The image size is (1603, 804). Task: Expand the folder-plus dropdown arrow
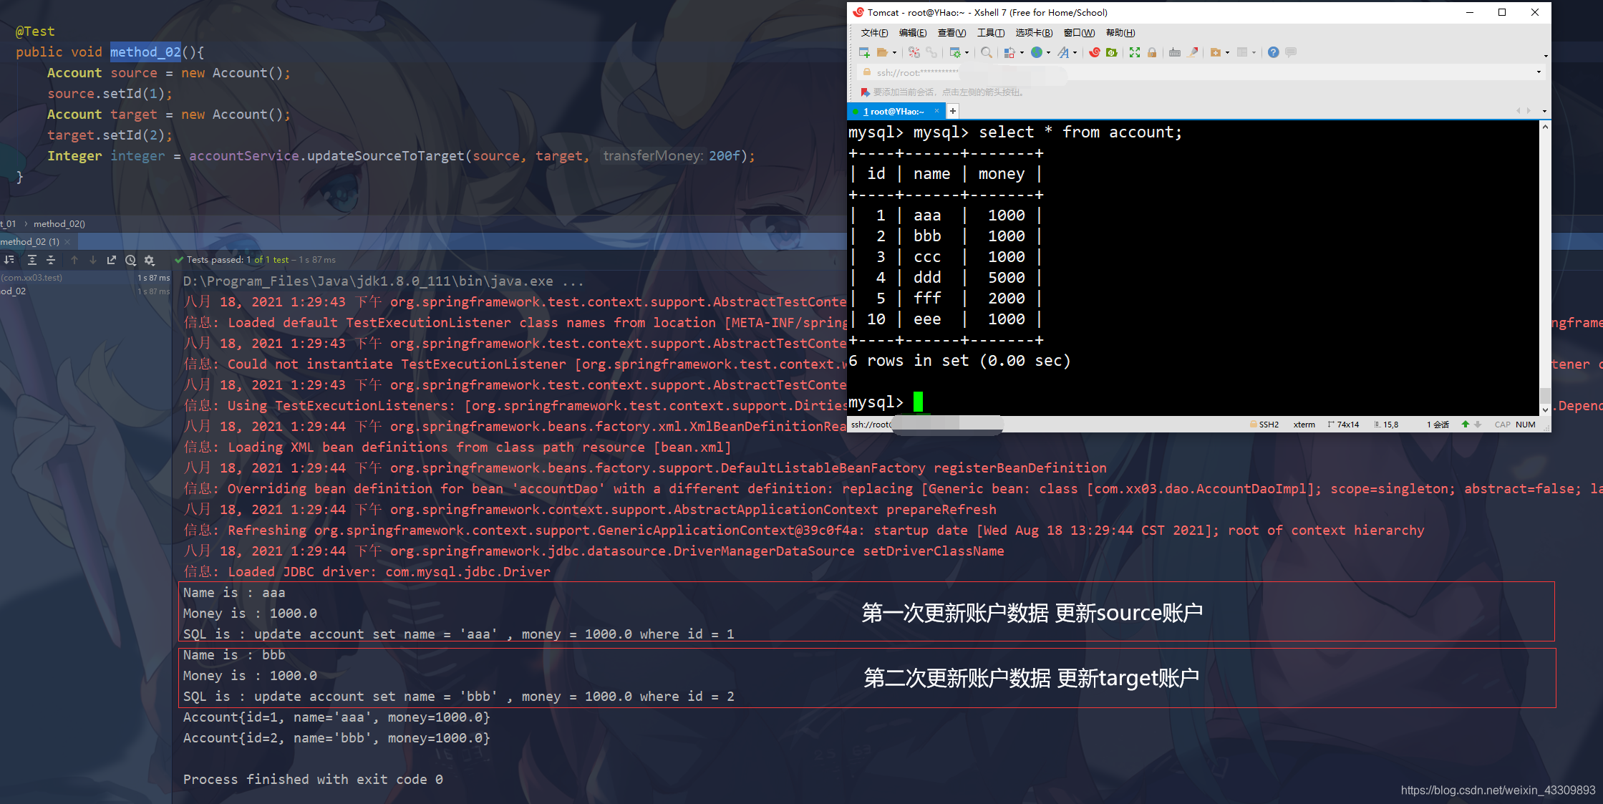[x=1227, y=52]
